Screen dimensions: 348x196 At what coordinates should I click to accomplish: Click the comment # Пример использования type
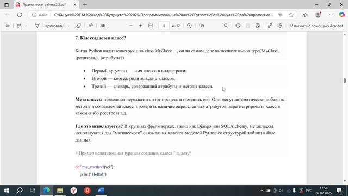(x=133, y=154)
